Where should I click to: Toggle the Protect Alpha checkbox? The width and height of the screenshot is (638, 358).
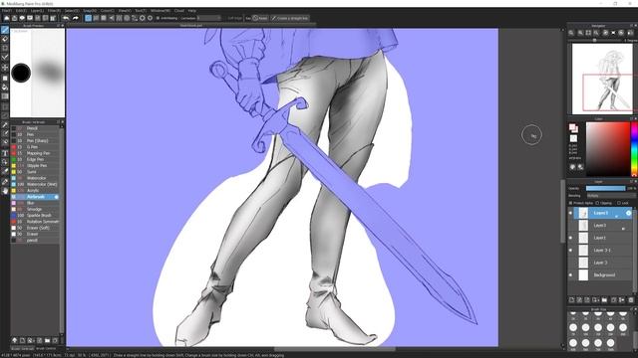tap(570, 203)
